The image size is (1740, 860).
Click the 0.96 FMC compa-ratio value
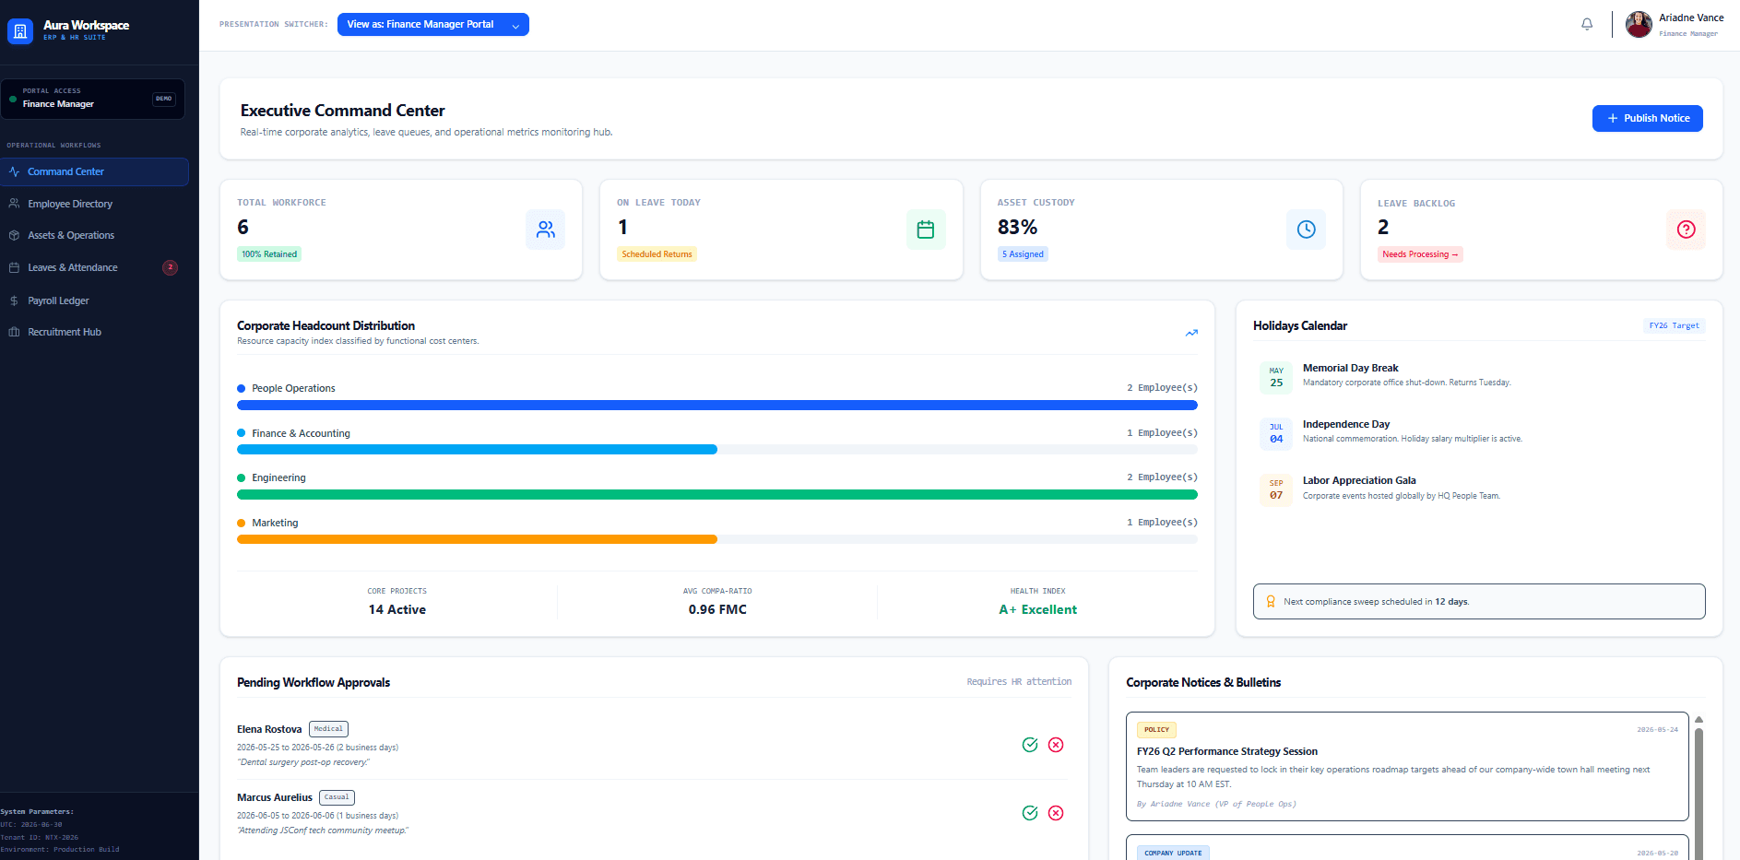tap(717, 609)
